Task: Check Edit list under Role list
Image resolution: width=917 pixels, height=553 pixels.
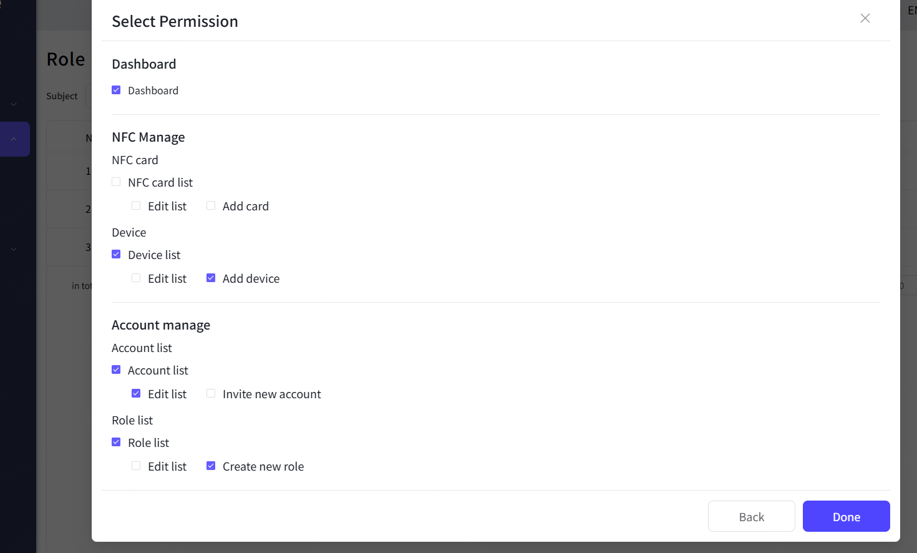Action: pos(136,466)
